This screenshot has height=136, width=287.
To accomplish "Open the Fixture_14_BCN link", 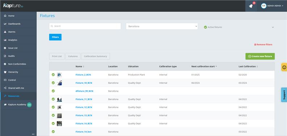I will coord(84,124).
